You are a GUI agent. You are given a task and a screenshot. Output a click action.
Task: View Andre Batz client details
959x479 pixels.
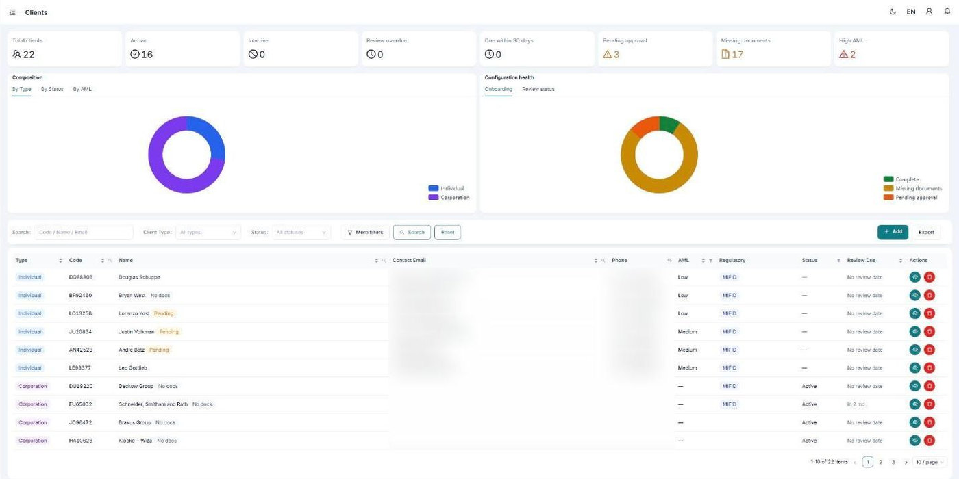(914, 350)
